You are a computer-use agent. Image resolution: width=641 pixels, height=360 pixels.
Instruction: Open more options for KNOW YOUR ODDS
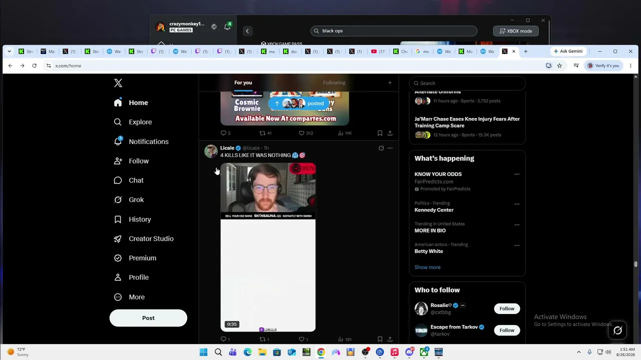pos(517,174)
